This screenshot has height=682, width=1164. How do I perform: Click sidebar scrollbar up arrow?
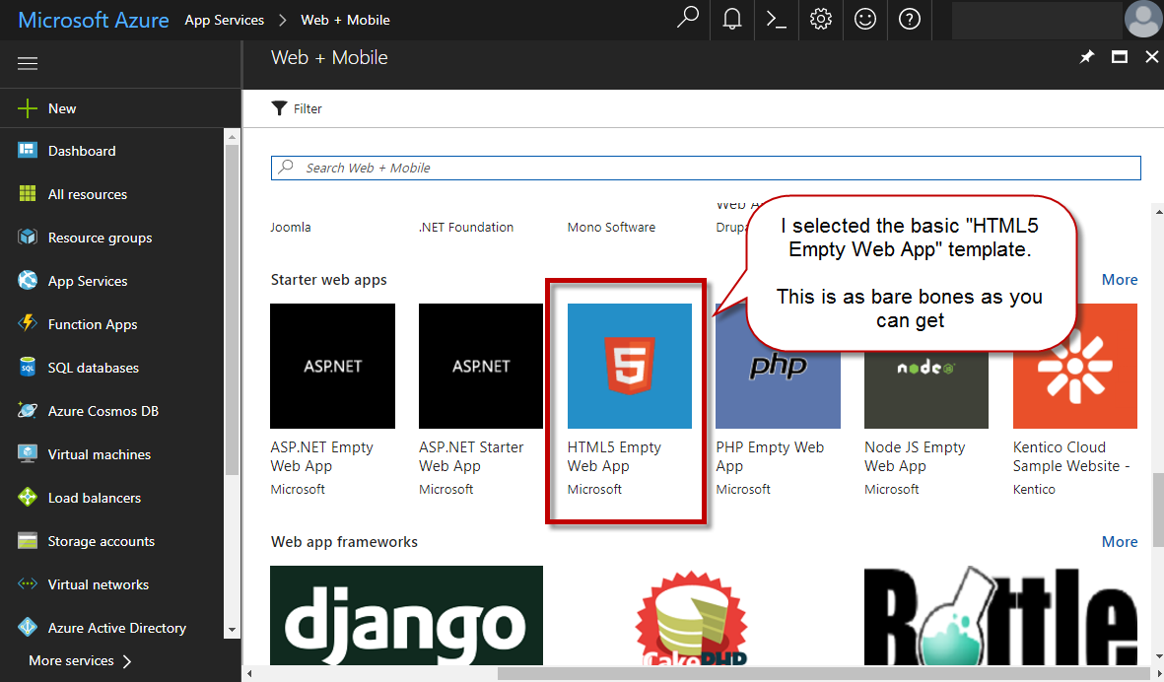click(232, 137)
